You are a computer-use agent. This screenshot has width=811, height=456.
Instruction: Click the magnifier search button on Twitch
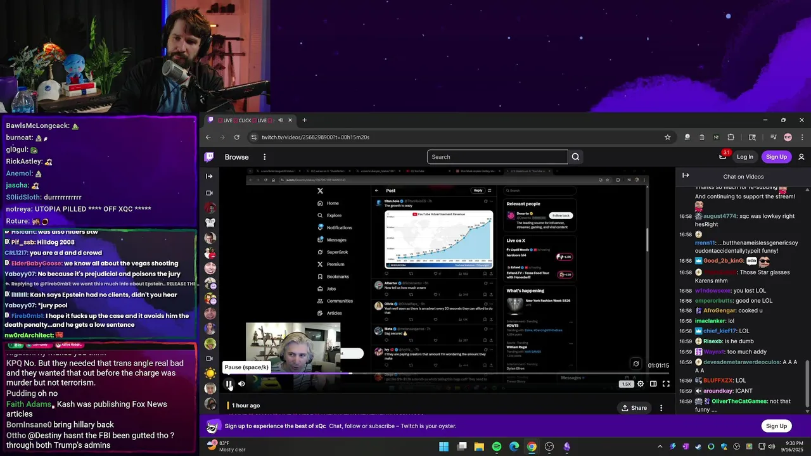575,157
